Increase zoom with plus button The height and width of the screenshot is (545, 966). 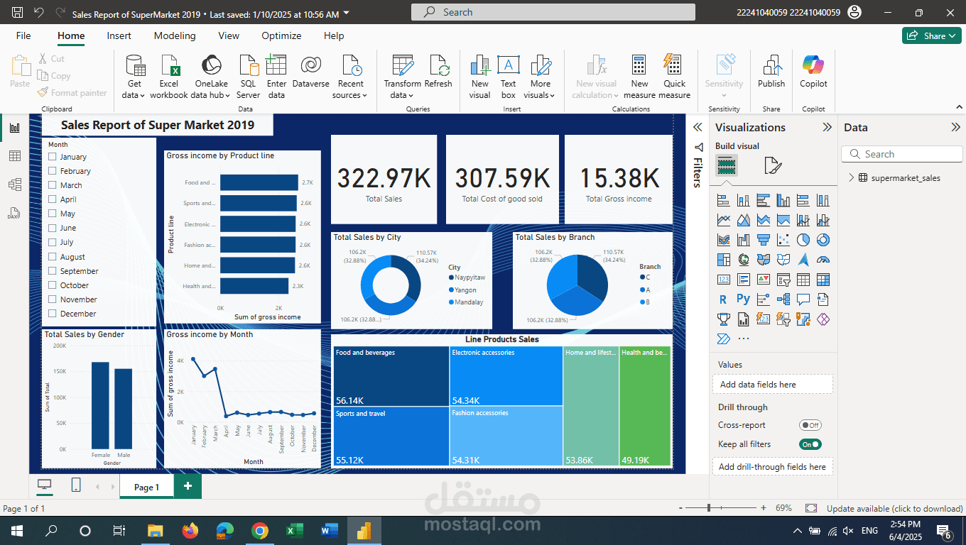(764, 508)
